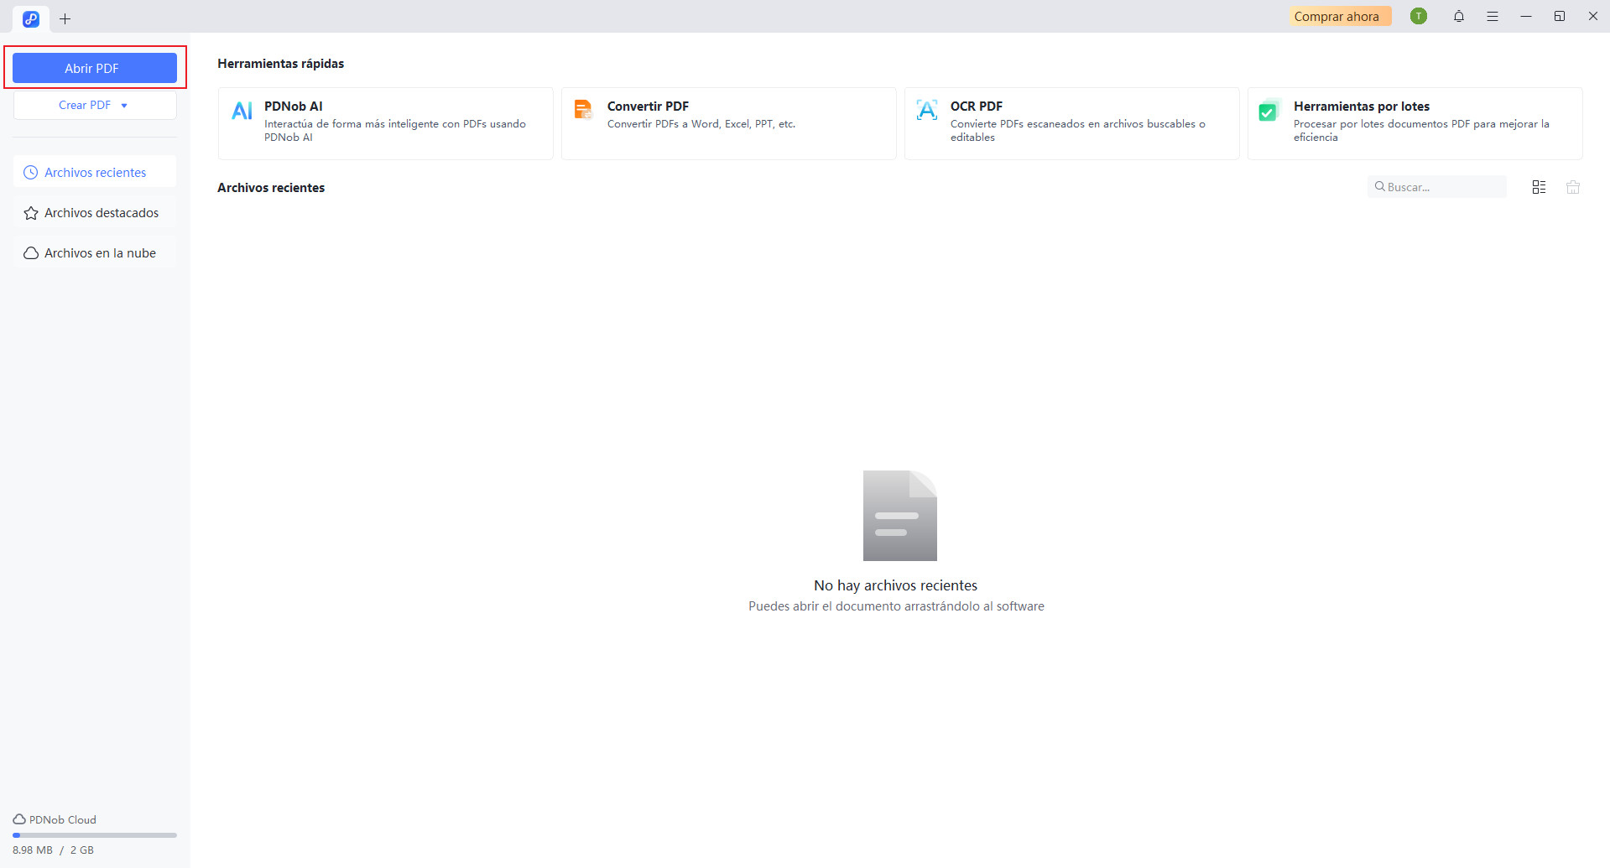
Task: Click No hay archivos recientes text
Action: pyautogui.click(x=895, y=585)
